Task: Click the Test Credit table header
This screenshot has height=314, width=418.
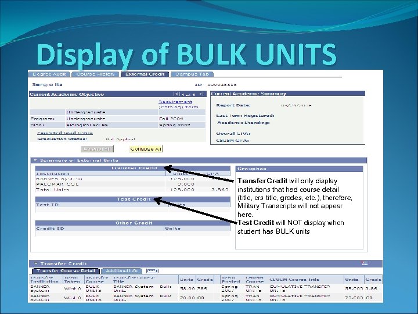Action: [133, 199]
